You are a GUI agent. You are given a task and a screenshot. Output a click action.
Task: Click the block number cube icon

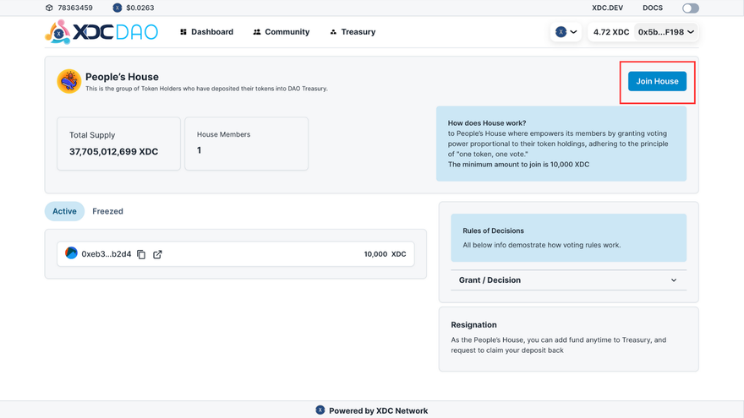(x=49, y=8)
